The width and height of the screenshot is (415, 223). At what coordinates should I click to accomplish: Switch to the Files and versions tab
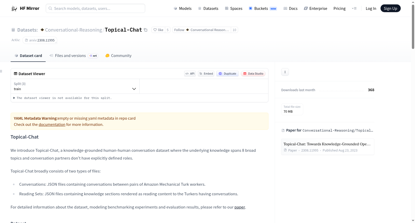point(74,56)
